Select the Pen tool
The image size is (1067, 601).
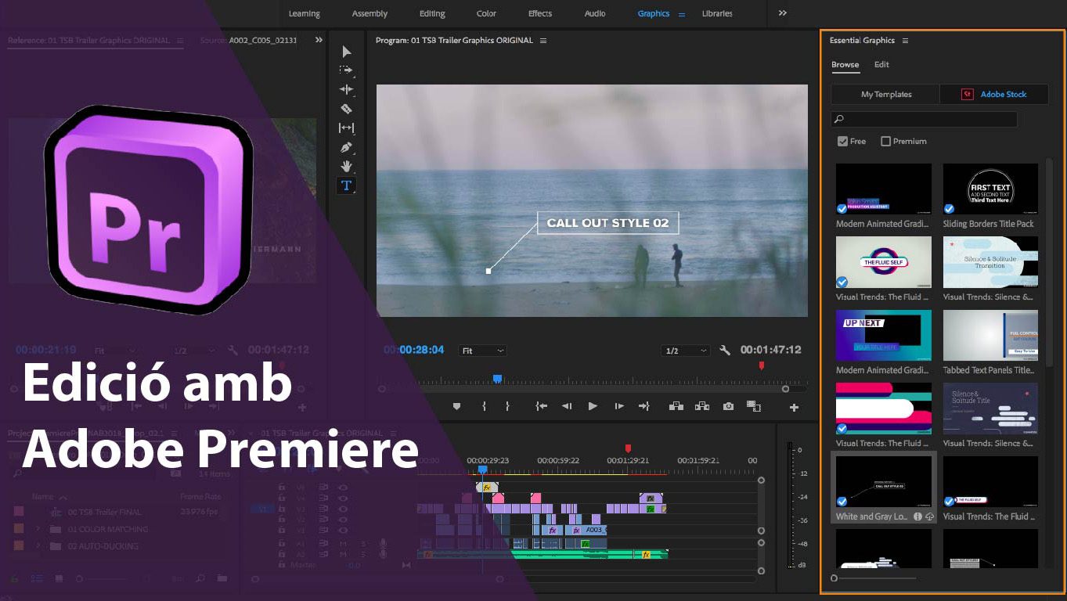[x=346, y=147]
